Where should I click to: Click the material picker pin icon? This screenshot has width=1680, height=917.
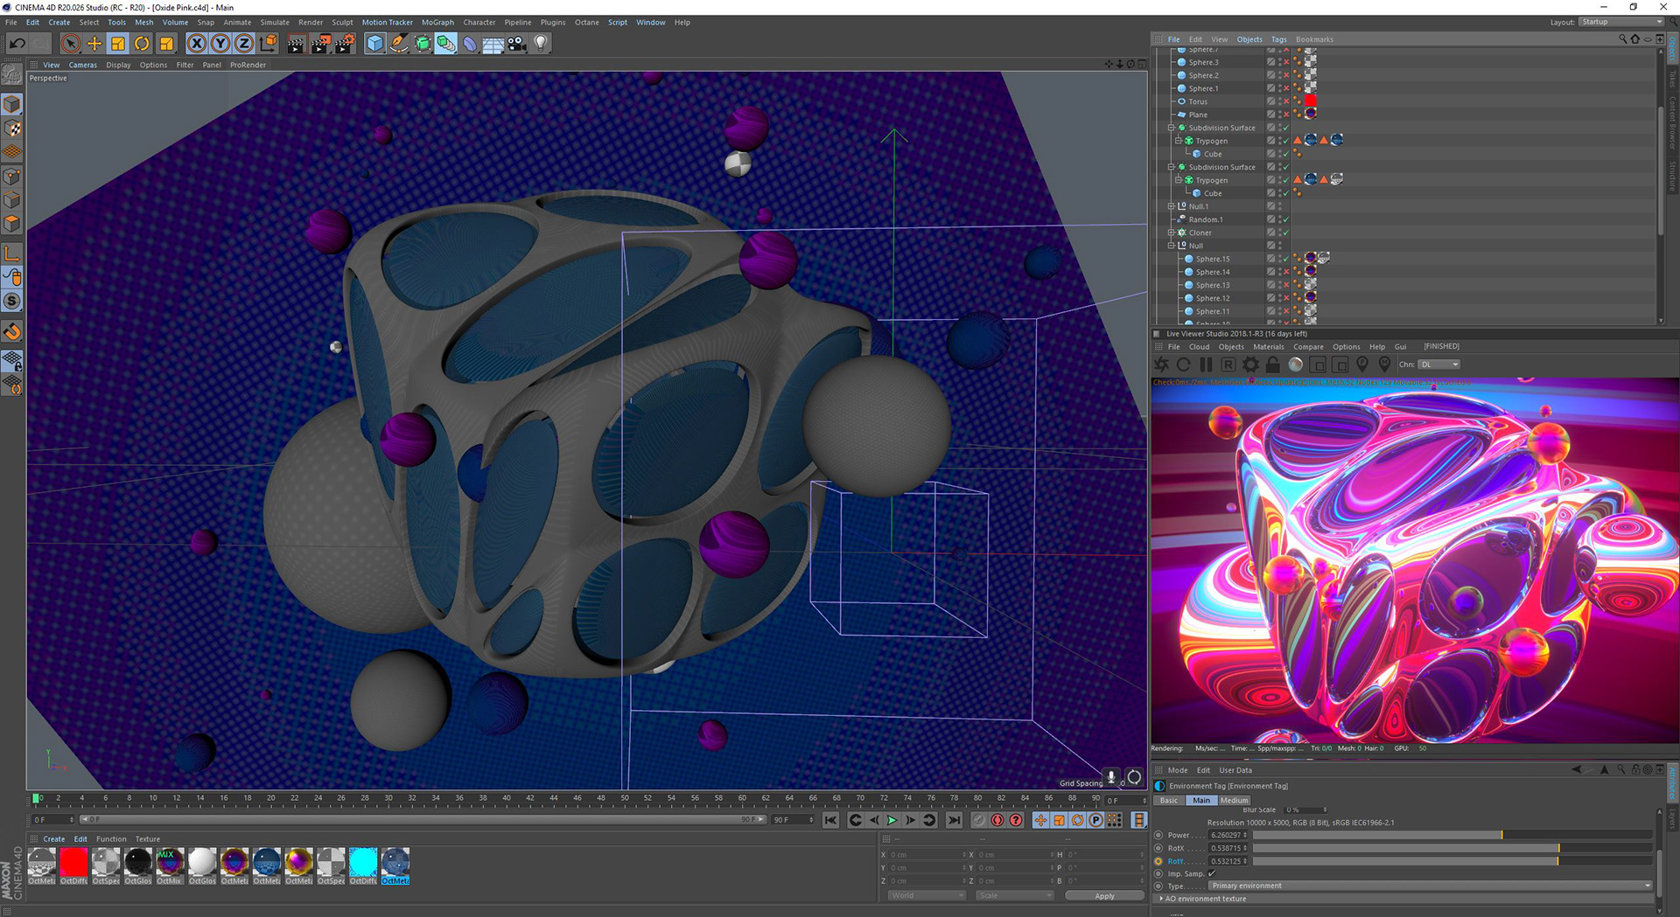point(1384,365)
